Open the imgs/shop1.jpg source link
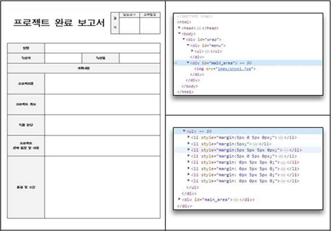The image size is (331, 231). coord(235,69)
